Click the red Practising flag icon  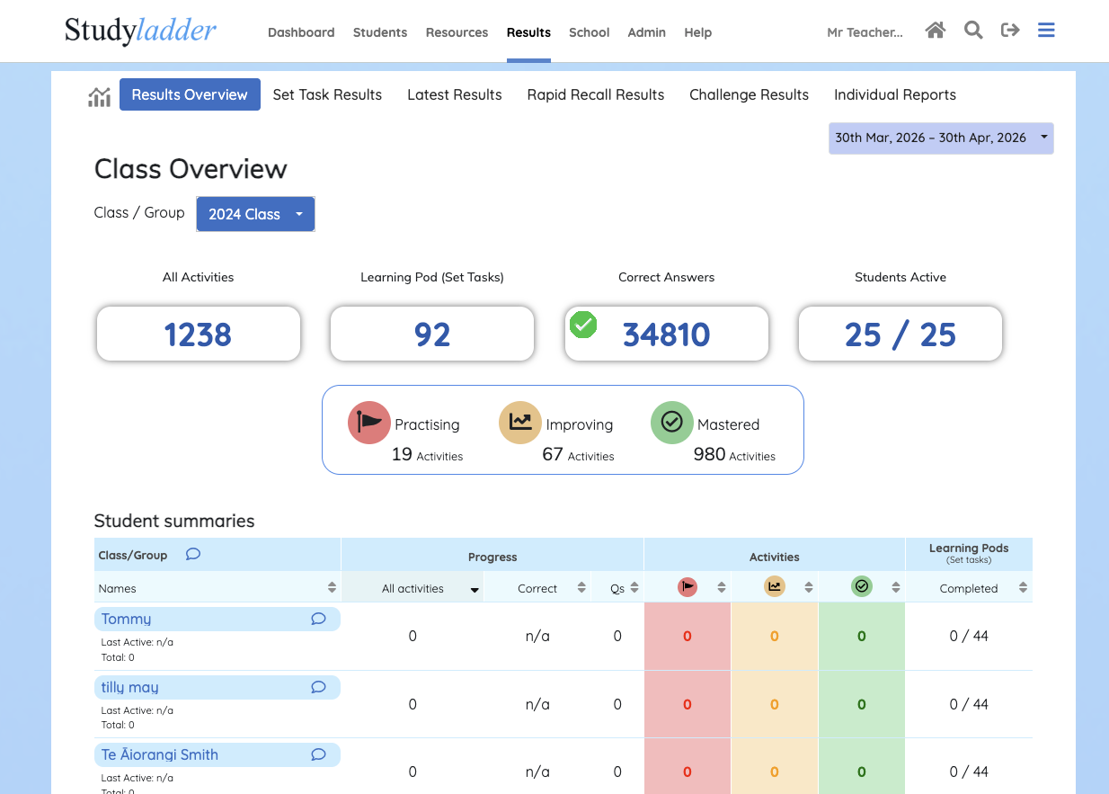[369, 423]
